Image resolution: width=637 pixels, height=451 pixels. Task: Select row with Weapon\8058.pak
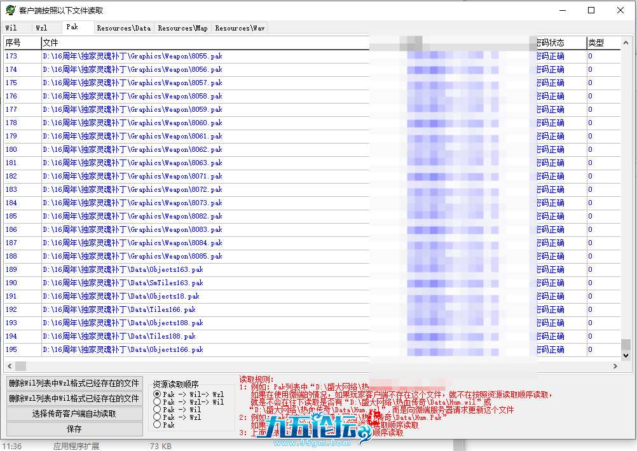tap(312, 96)
